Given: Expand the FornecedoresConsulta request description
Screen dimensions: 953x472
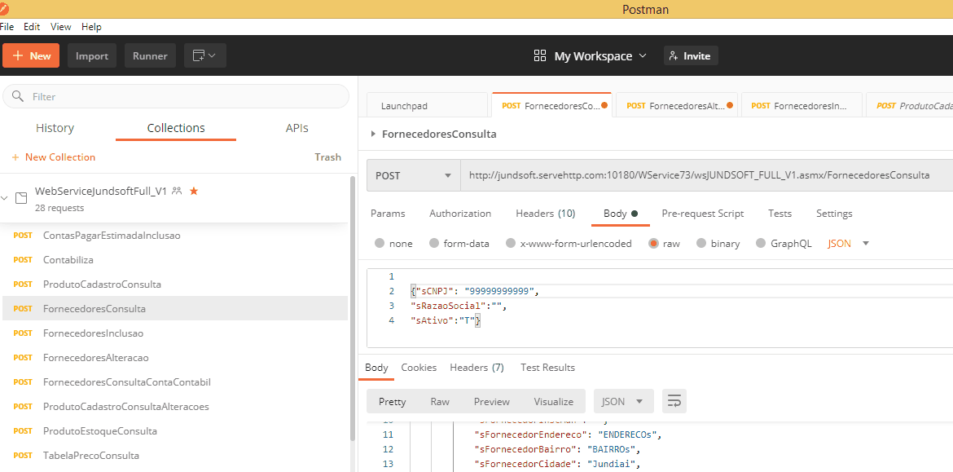Looking at the screenshot, I should pyautogui.click(x=373, y=134).
